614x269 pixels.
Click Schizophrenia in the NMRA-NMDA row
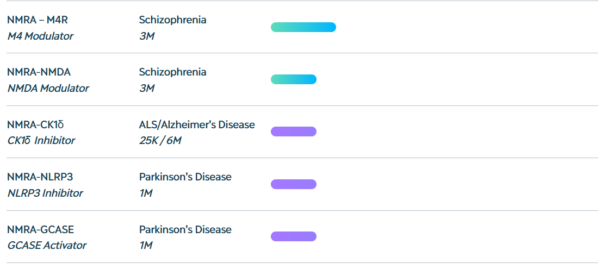172,72
